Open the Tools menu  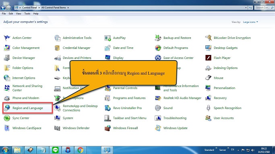coord(27,14)
